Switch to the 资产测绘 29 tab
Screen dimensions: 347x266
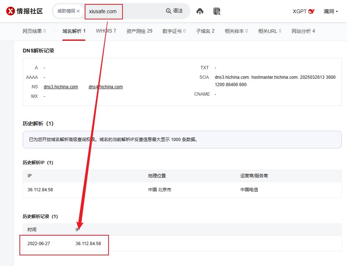(x=139, y=31)
